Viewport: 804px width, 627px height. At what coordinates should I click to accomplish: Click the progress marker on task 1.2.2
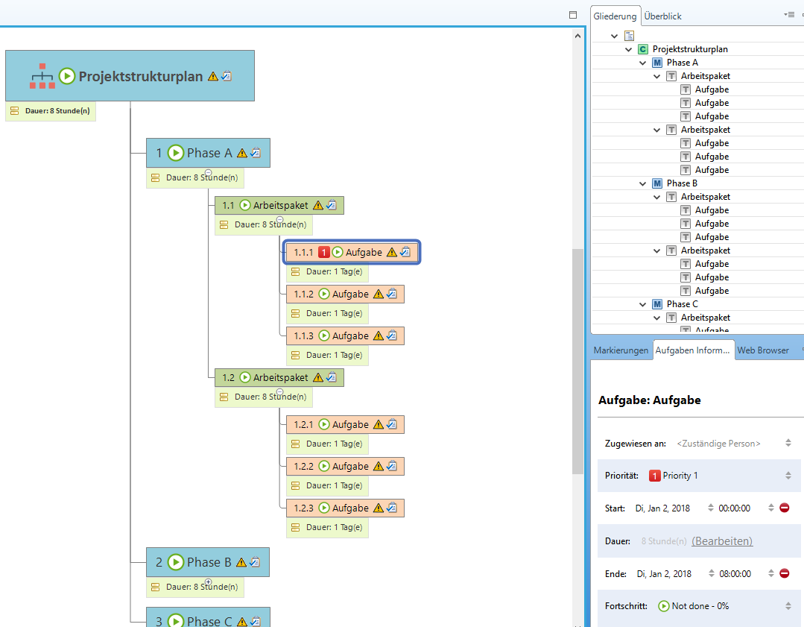[x=324, y=467]
